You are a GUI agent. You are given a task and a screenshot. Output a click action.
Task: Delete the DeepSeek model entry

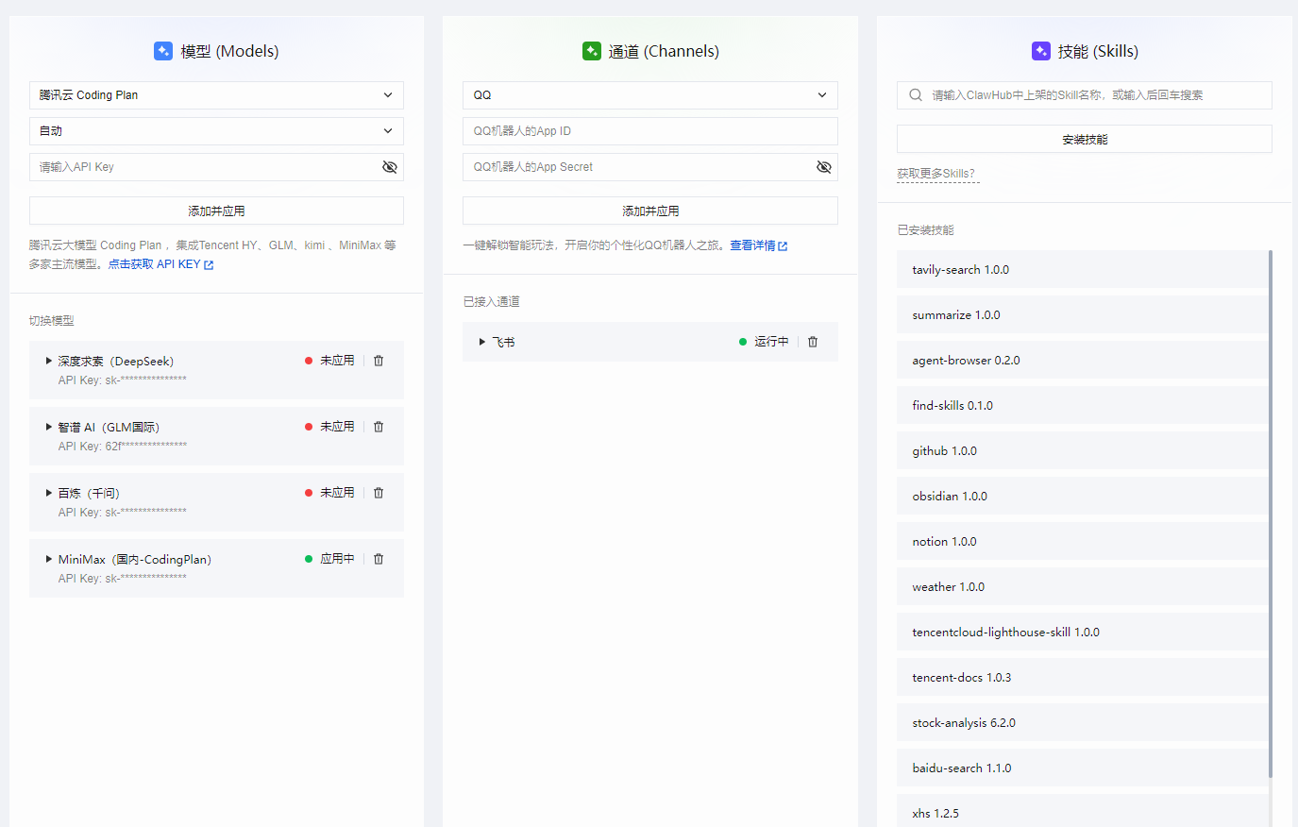pos(379,361)
